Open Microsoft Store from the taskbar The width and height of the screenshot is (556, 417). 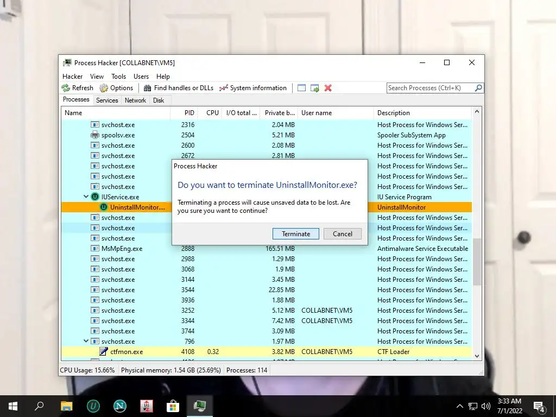(x=173, y=406)
